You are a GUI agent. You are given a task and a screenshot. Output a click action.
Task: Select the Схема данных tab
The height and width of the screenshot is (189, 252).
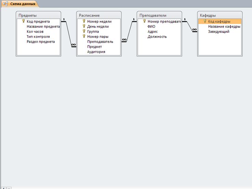[x=20, y=4]
